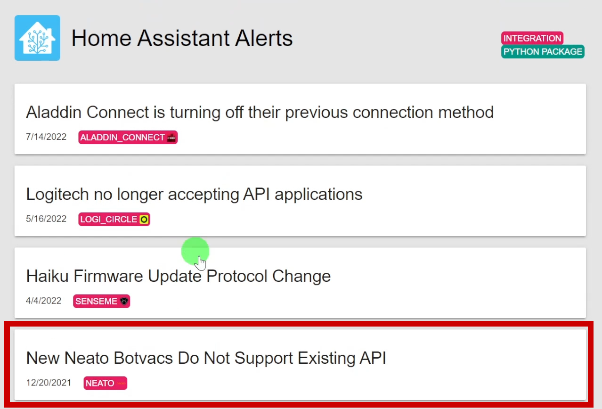Open the Aladdin Connect connection method alert title
Screen dimensions: 602x409
(x=260, y=112)
